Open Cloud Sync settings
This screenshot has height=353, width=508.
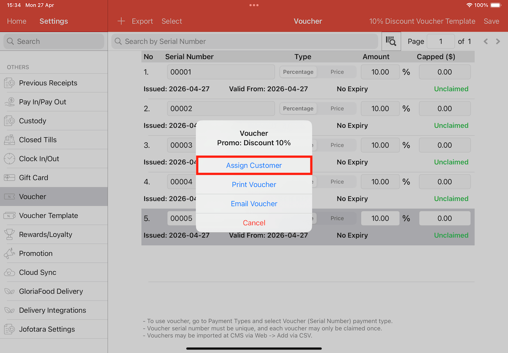(54, 272)
